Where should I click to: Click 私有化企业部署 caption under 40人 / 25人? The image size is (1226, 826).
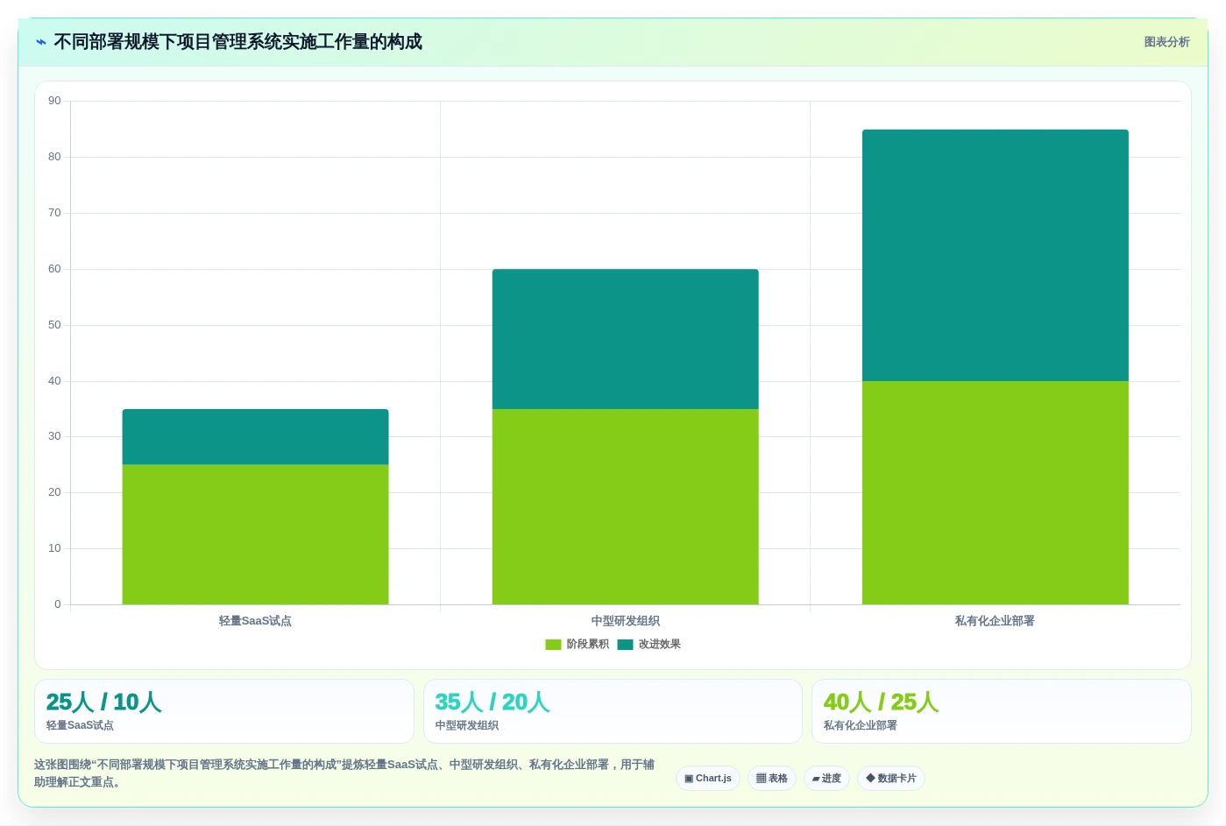861,726
